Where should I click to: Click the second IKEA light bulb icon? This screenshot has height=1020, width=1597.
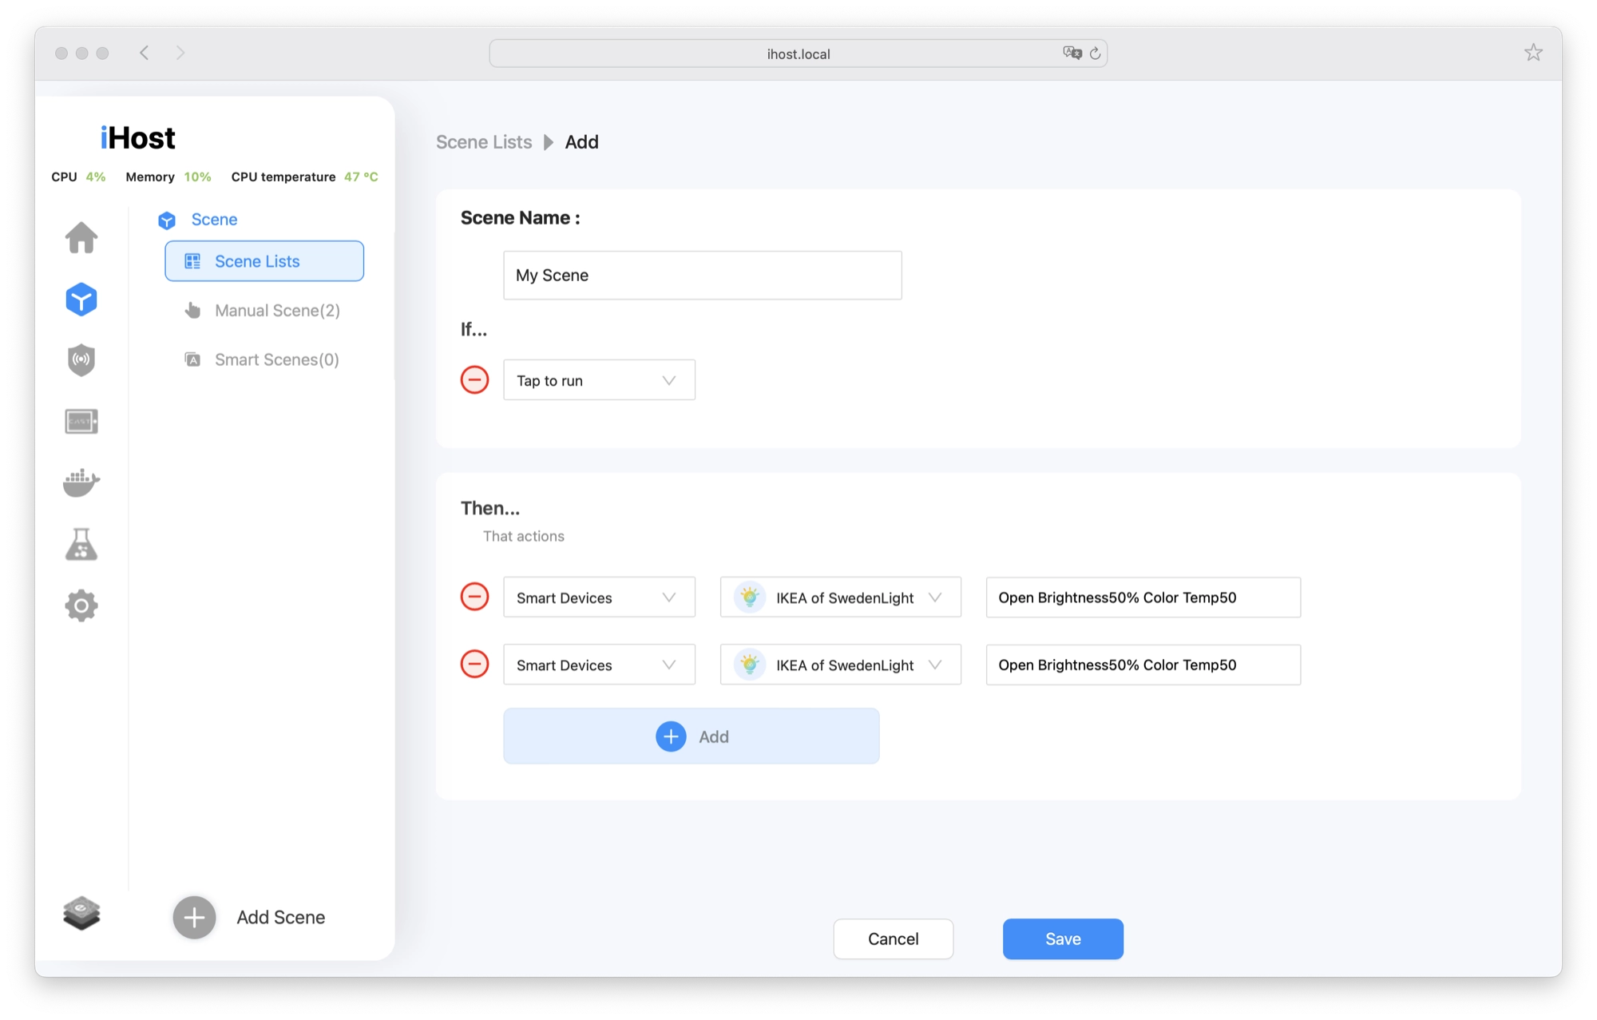tap(749, 664)
